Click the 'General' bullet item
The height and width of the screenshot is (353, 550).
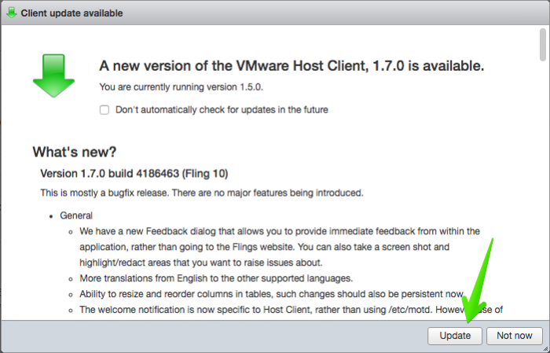[x=76, y=215]
